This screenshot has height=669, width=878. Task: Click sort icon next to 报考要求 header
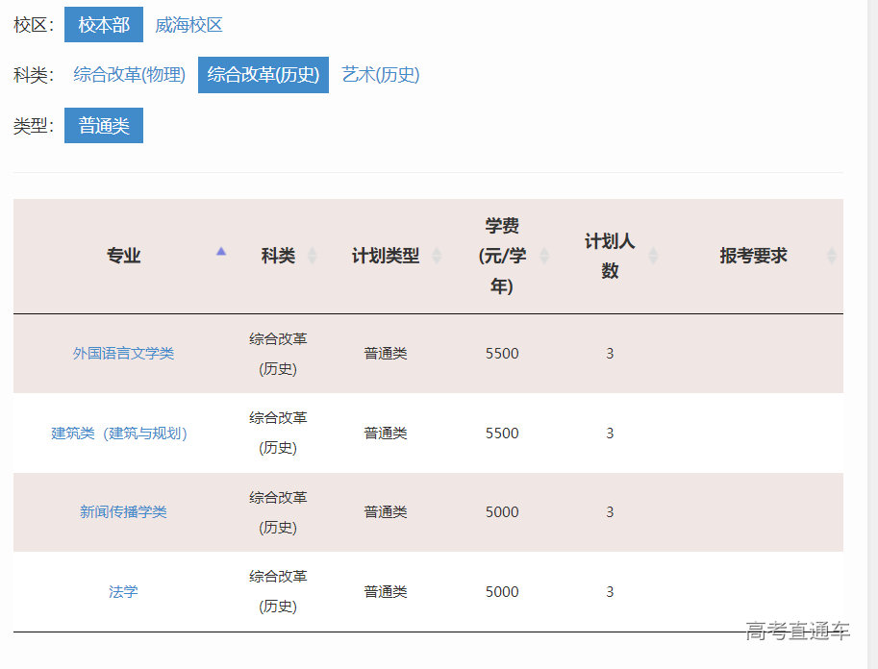tap(832, 256)
